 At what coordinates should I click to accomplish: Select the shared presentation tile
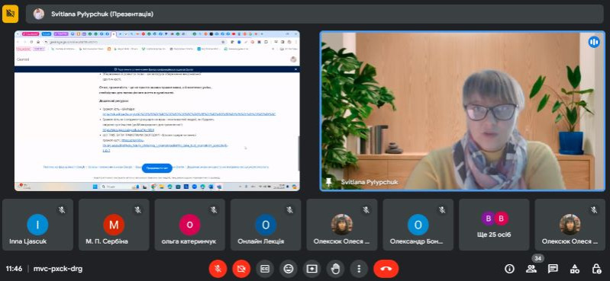[x=157, y=111]
